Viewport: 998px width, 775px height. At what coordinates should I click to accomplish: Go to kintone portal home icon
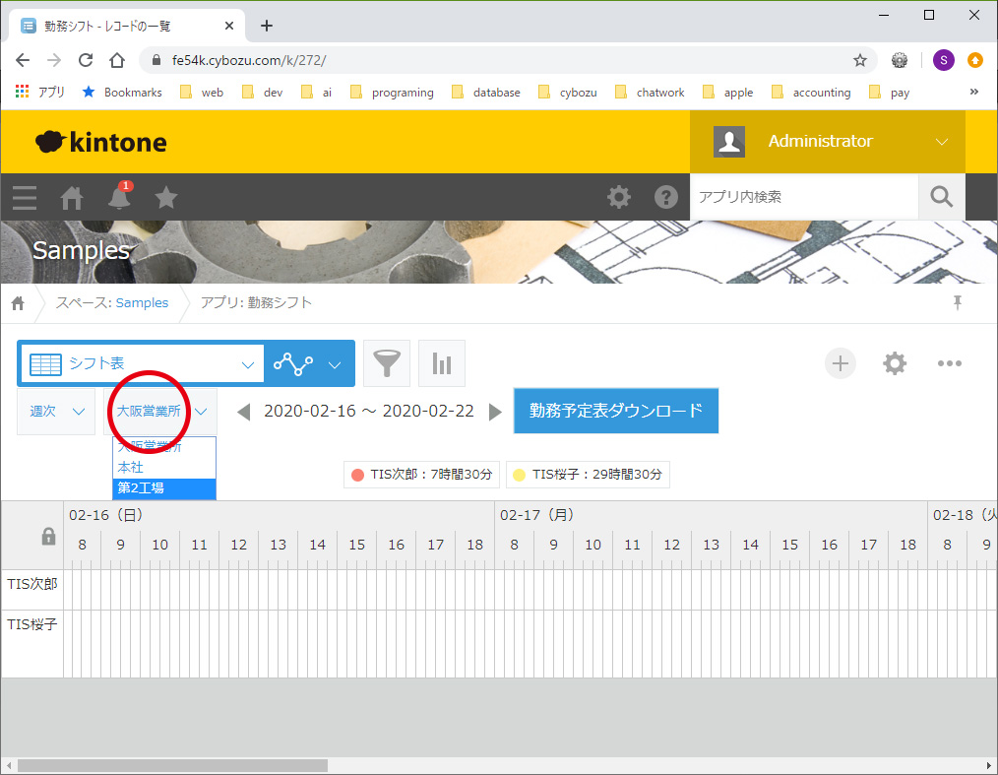(x=72, y=197)
